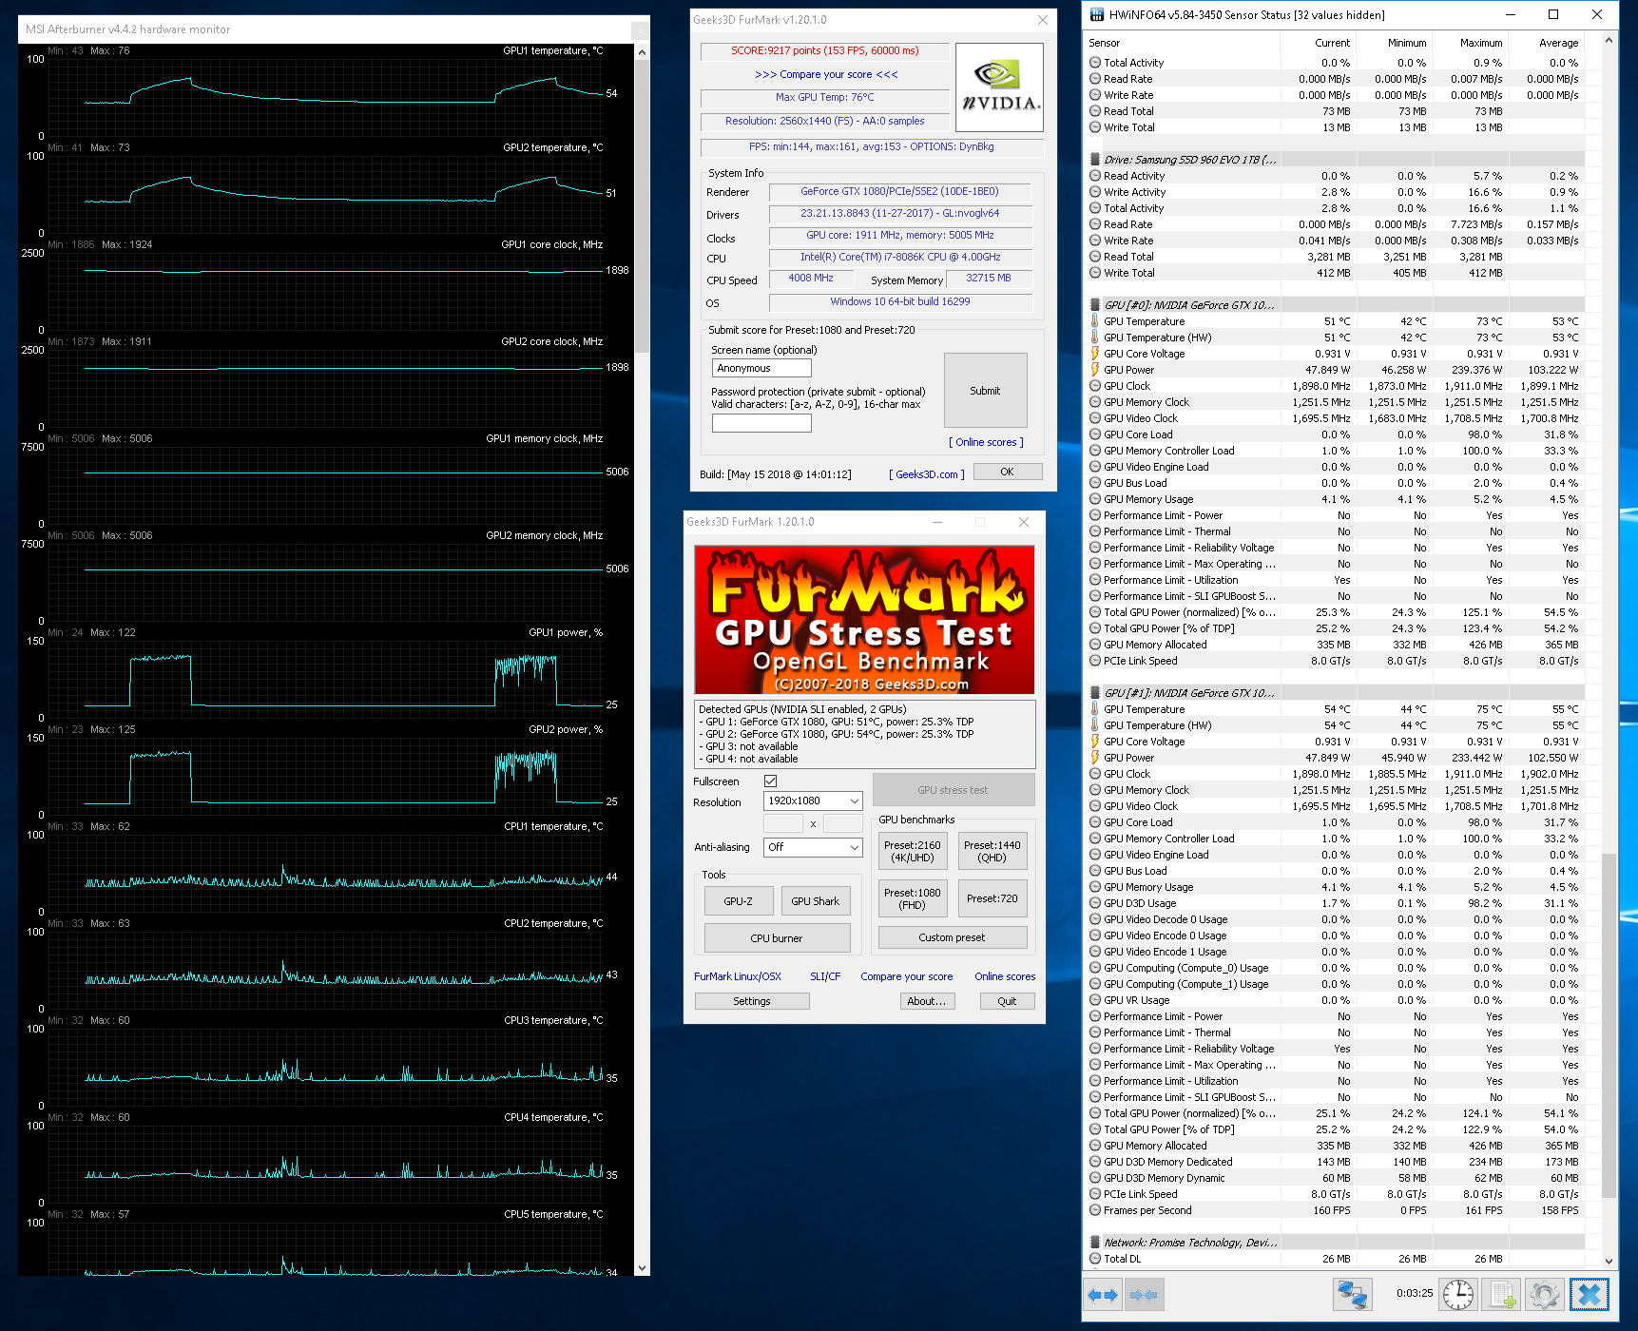1638x1331 pixels.
Task: Toggle the FurMark Fullscreen checkbox
Action: coord(771,781)
